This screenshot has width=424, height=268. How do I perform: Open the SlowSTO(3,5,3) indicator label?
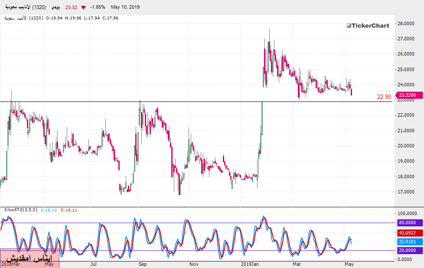click(x=20, y=210)
